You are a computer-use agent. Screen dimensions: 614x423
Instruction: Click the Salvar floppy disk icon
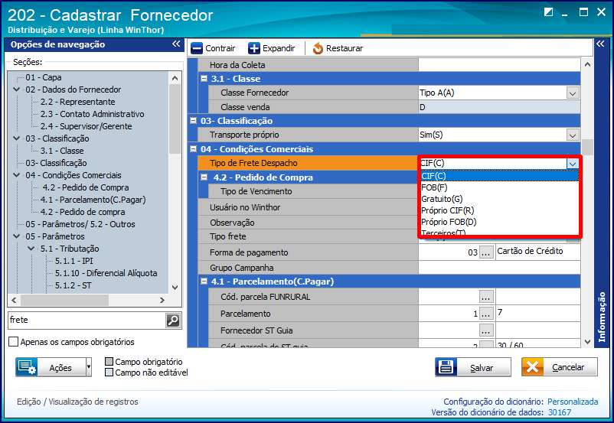click(446, 367)
